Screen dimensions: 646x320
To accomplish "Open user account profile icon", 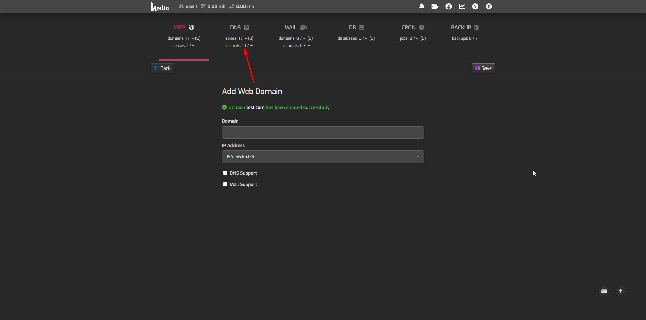I will (448, 7).
